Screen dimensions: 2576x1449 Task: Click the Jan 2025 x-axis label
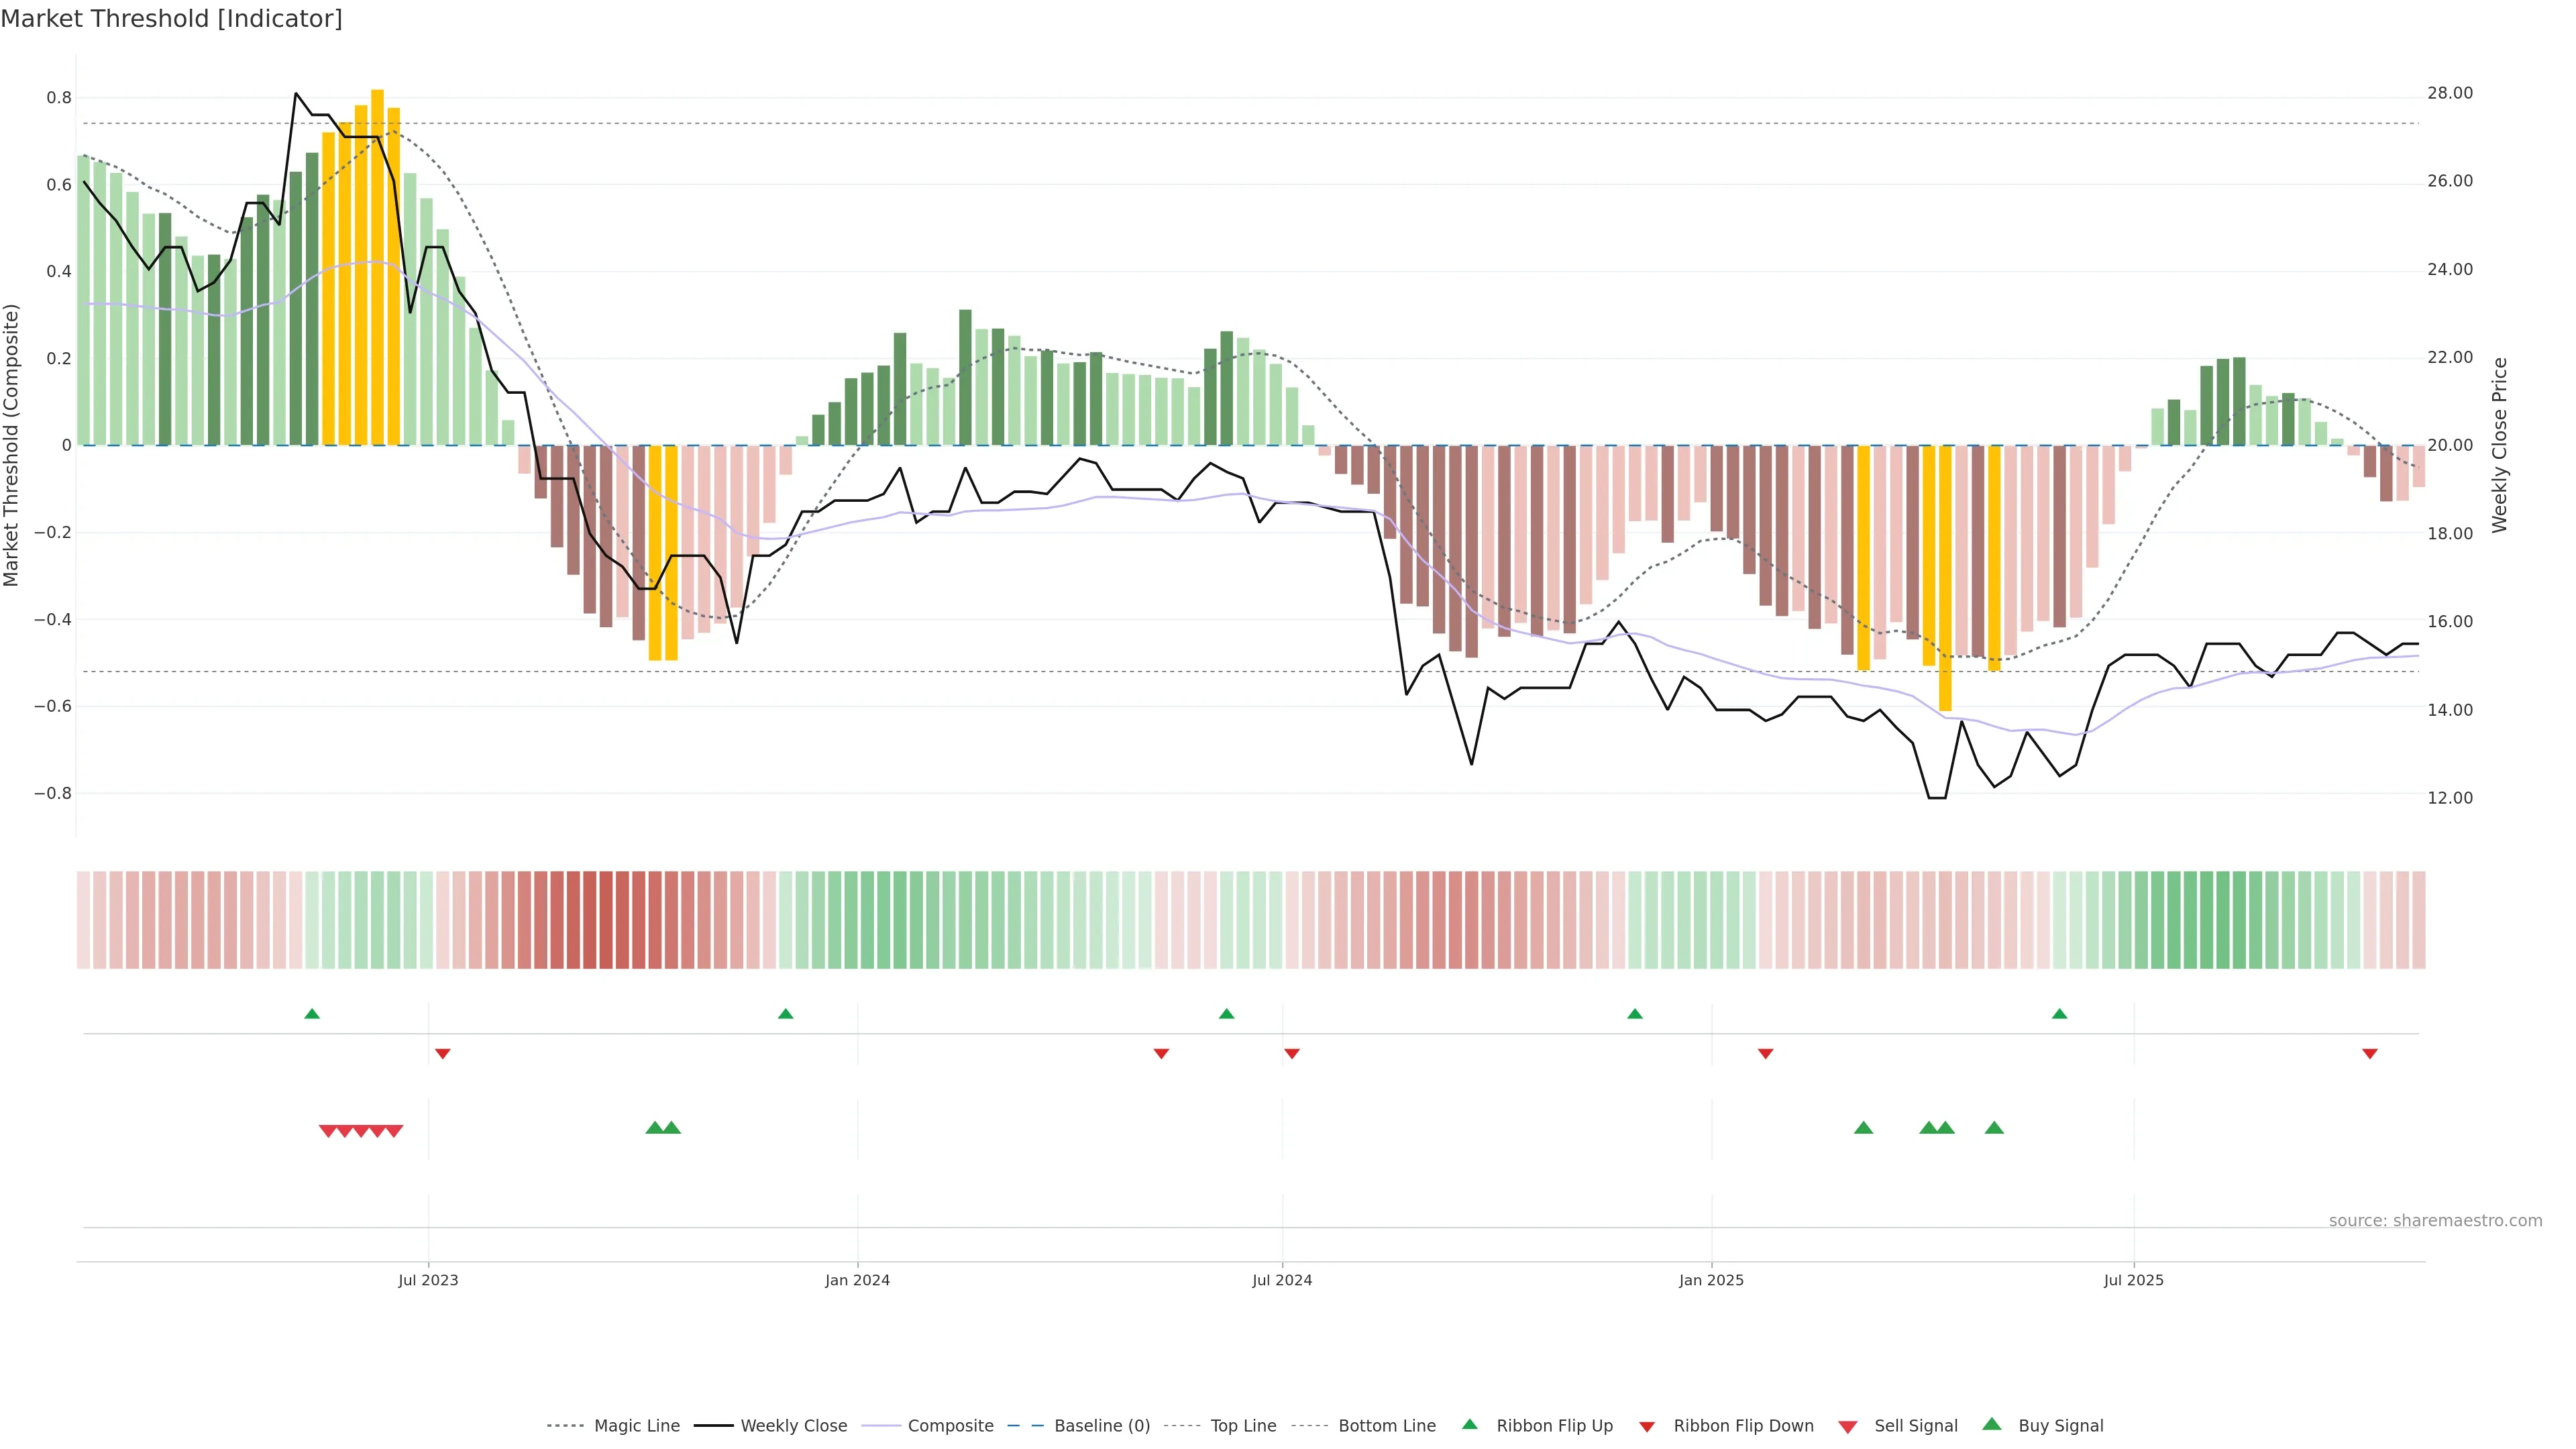[1711, 1280]
